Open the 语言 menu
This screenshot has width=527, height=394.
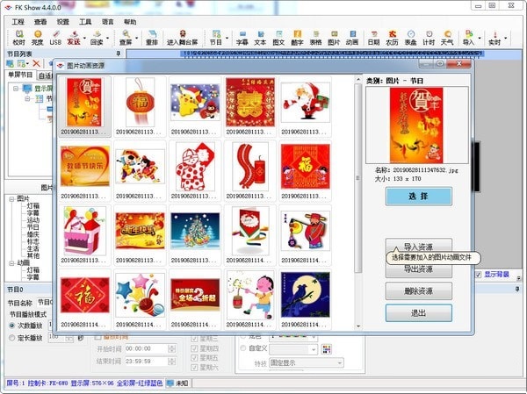[107, 22]
